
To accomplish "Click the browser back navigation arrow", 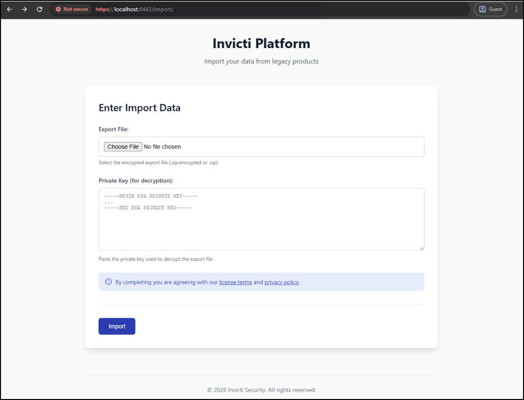I will (x=9, y=9).
